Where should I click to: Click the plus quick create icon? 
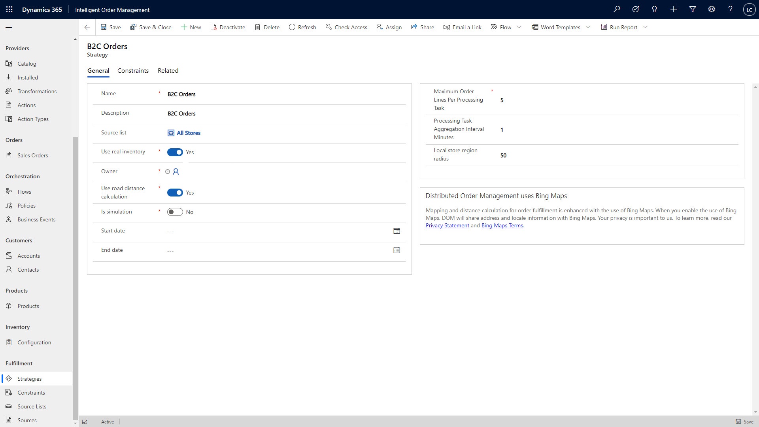click(x=674, y=9)
